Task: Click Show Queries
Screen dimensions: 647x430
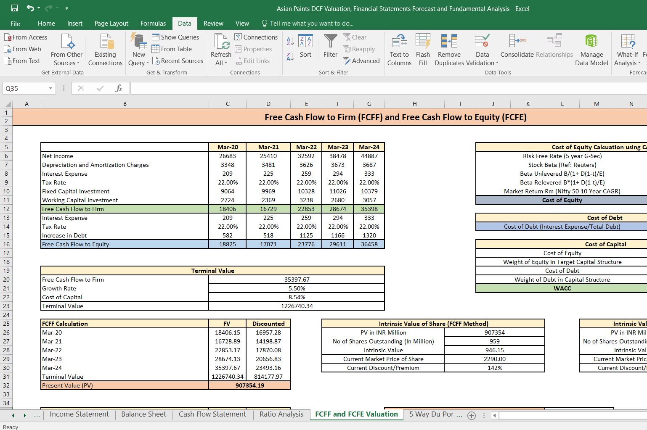Action: tap(175, 37)
